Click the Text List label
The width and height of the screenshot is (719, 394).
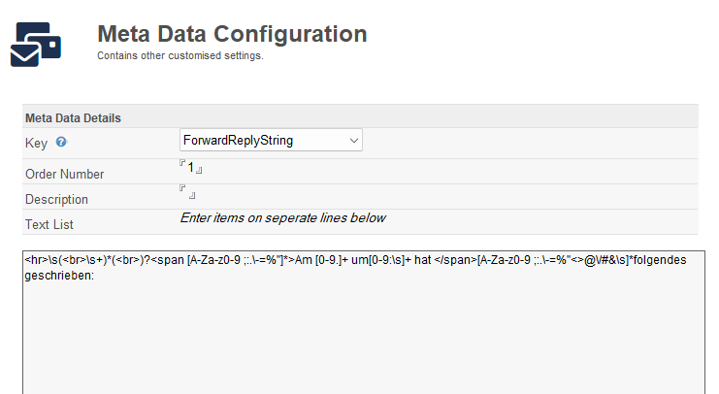pos(49,225)
